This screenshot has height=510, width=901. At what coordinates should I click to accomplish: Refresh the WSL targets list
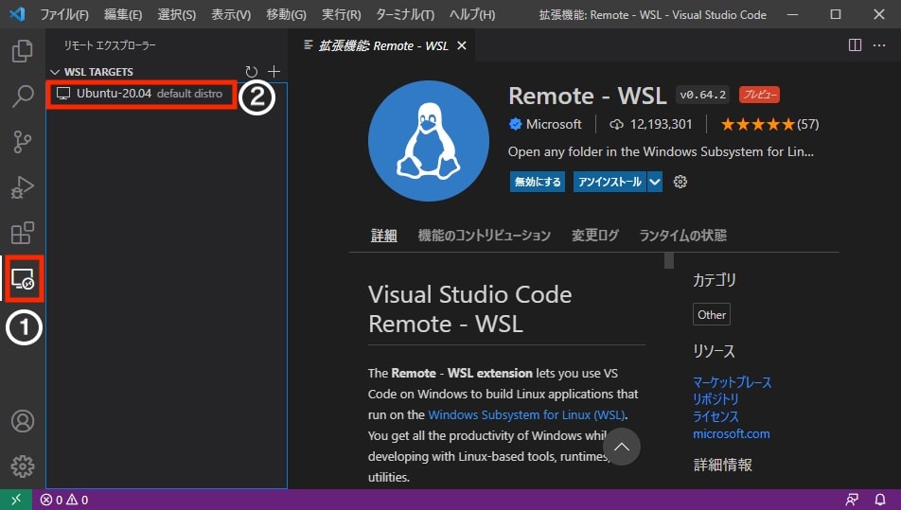pyautogui.click(x=251, y=72)
